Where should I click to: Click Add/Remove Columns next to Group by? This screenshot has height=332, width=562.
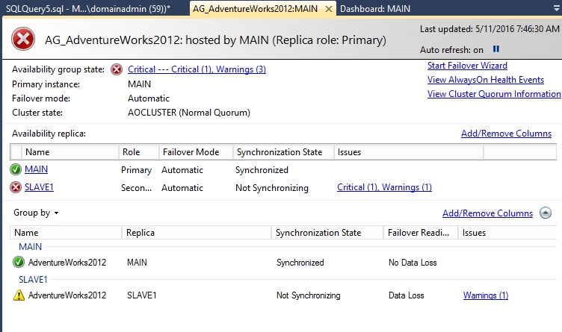(487, 213)
